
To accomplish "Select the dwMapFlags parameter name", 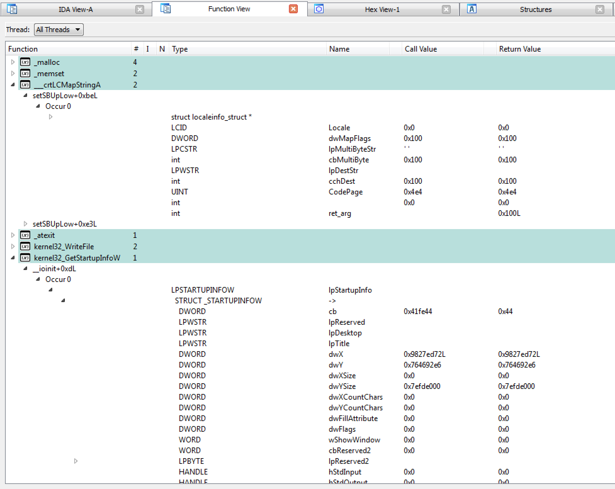I will pyautogui.click(x=350, y=138).
